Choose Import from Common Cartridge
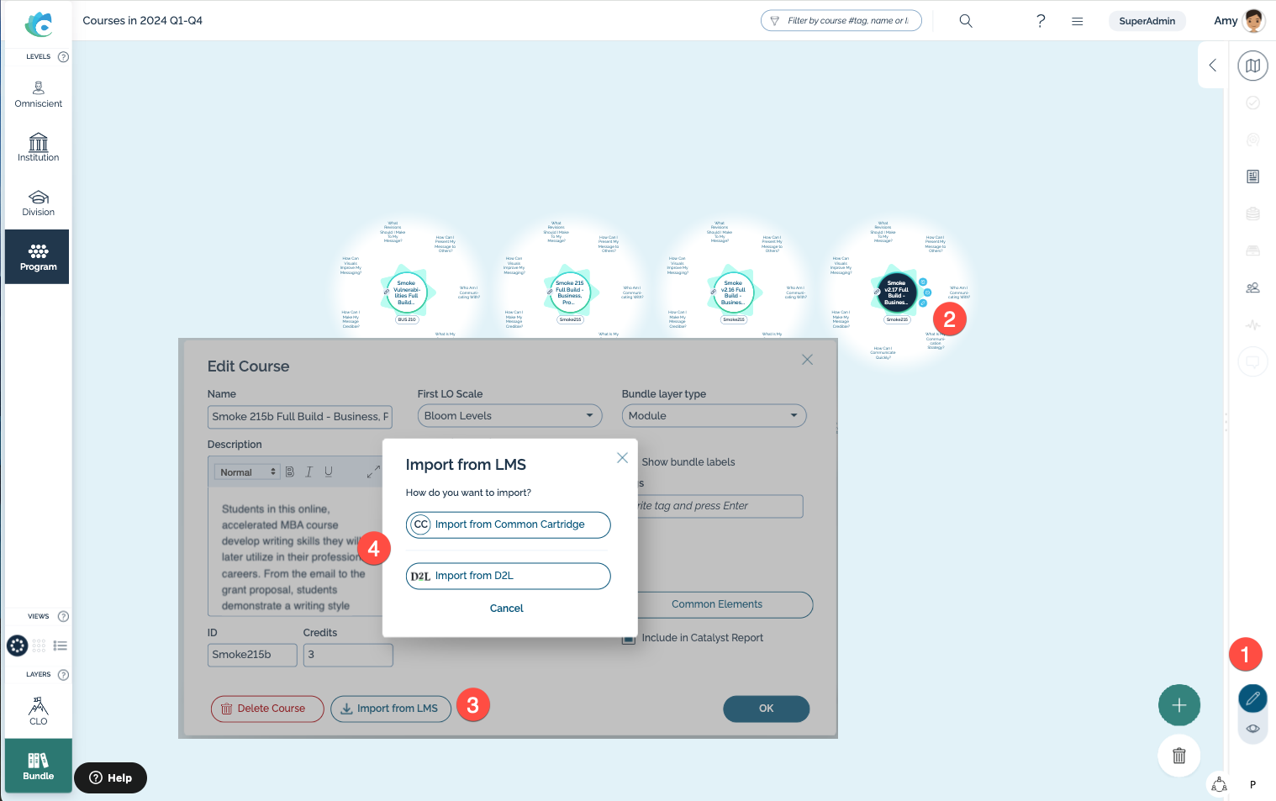The height and width of the screenshot is (801, 1276). coord(508,524)
